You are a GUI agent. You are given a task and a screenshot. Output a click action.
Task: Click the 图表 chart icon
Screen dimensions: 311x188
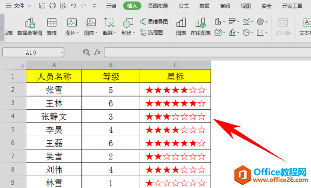click(181, 27)
